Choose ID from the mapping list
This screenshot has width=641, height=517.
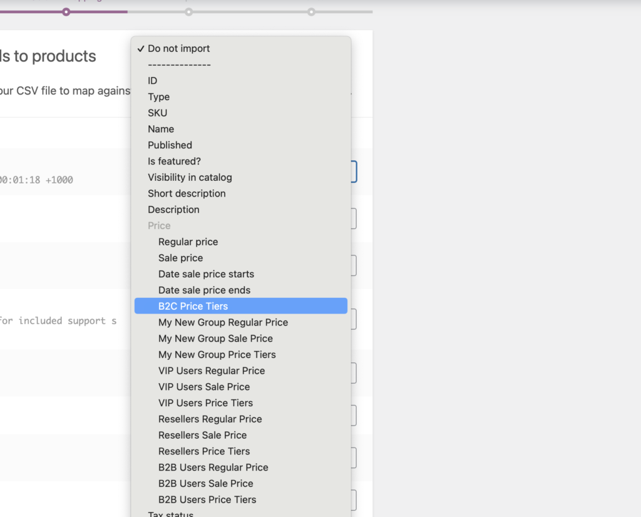[241, 81]
